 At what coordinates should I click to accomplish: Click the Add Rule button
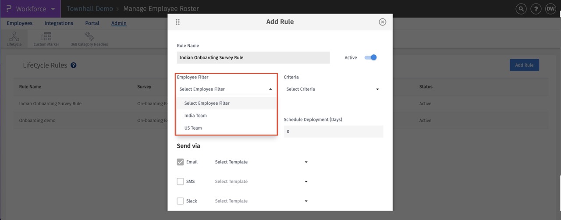(x=524, y=65)
